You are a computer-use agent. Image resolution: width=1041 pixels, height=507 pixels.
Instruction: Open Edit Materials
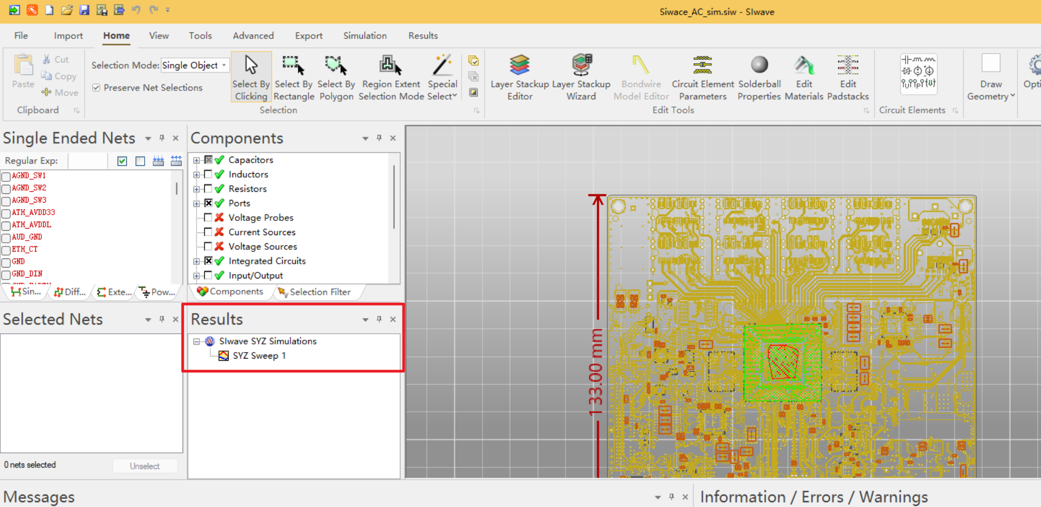coord(804,77)
